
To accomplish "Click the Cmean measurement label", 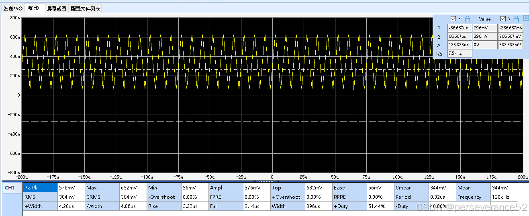I will [412, 188].
